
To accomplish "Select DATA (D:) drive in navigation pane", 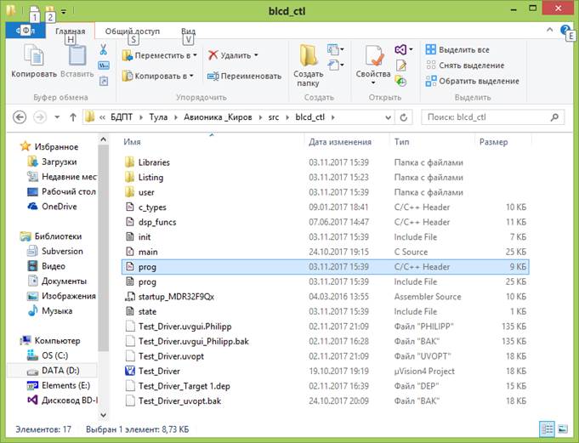I will click(60, 371).
